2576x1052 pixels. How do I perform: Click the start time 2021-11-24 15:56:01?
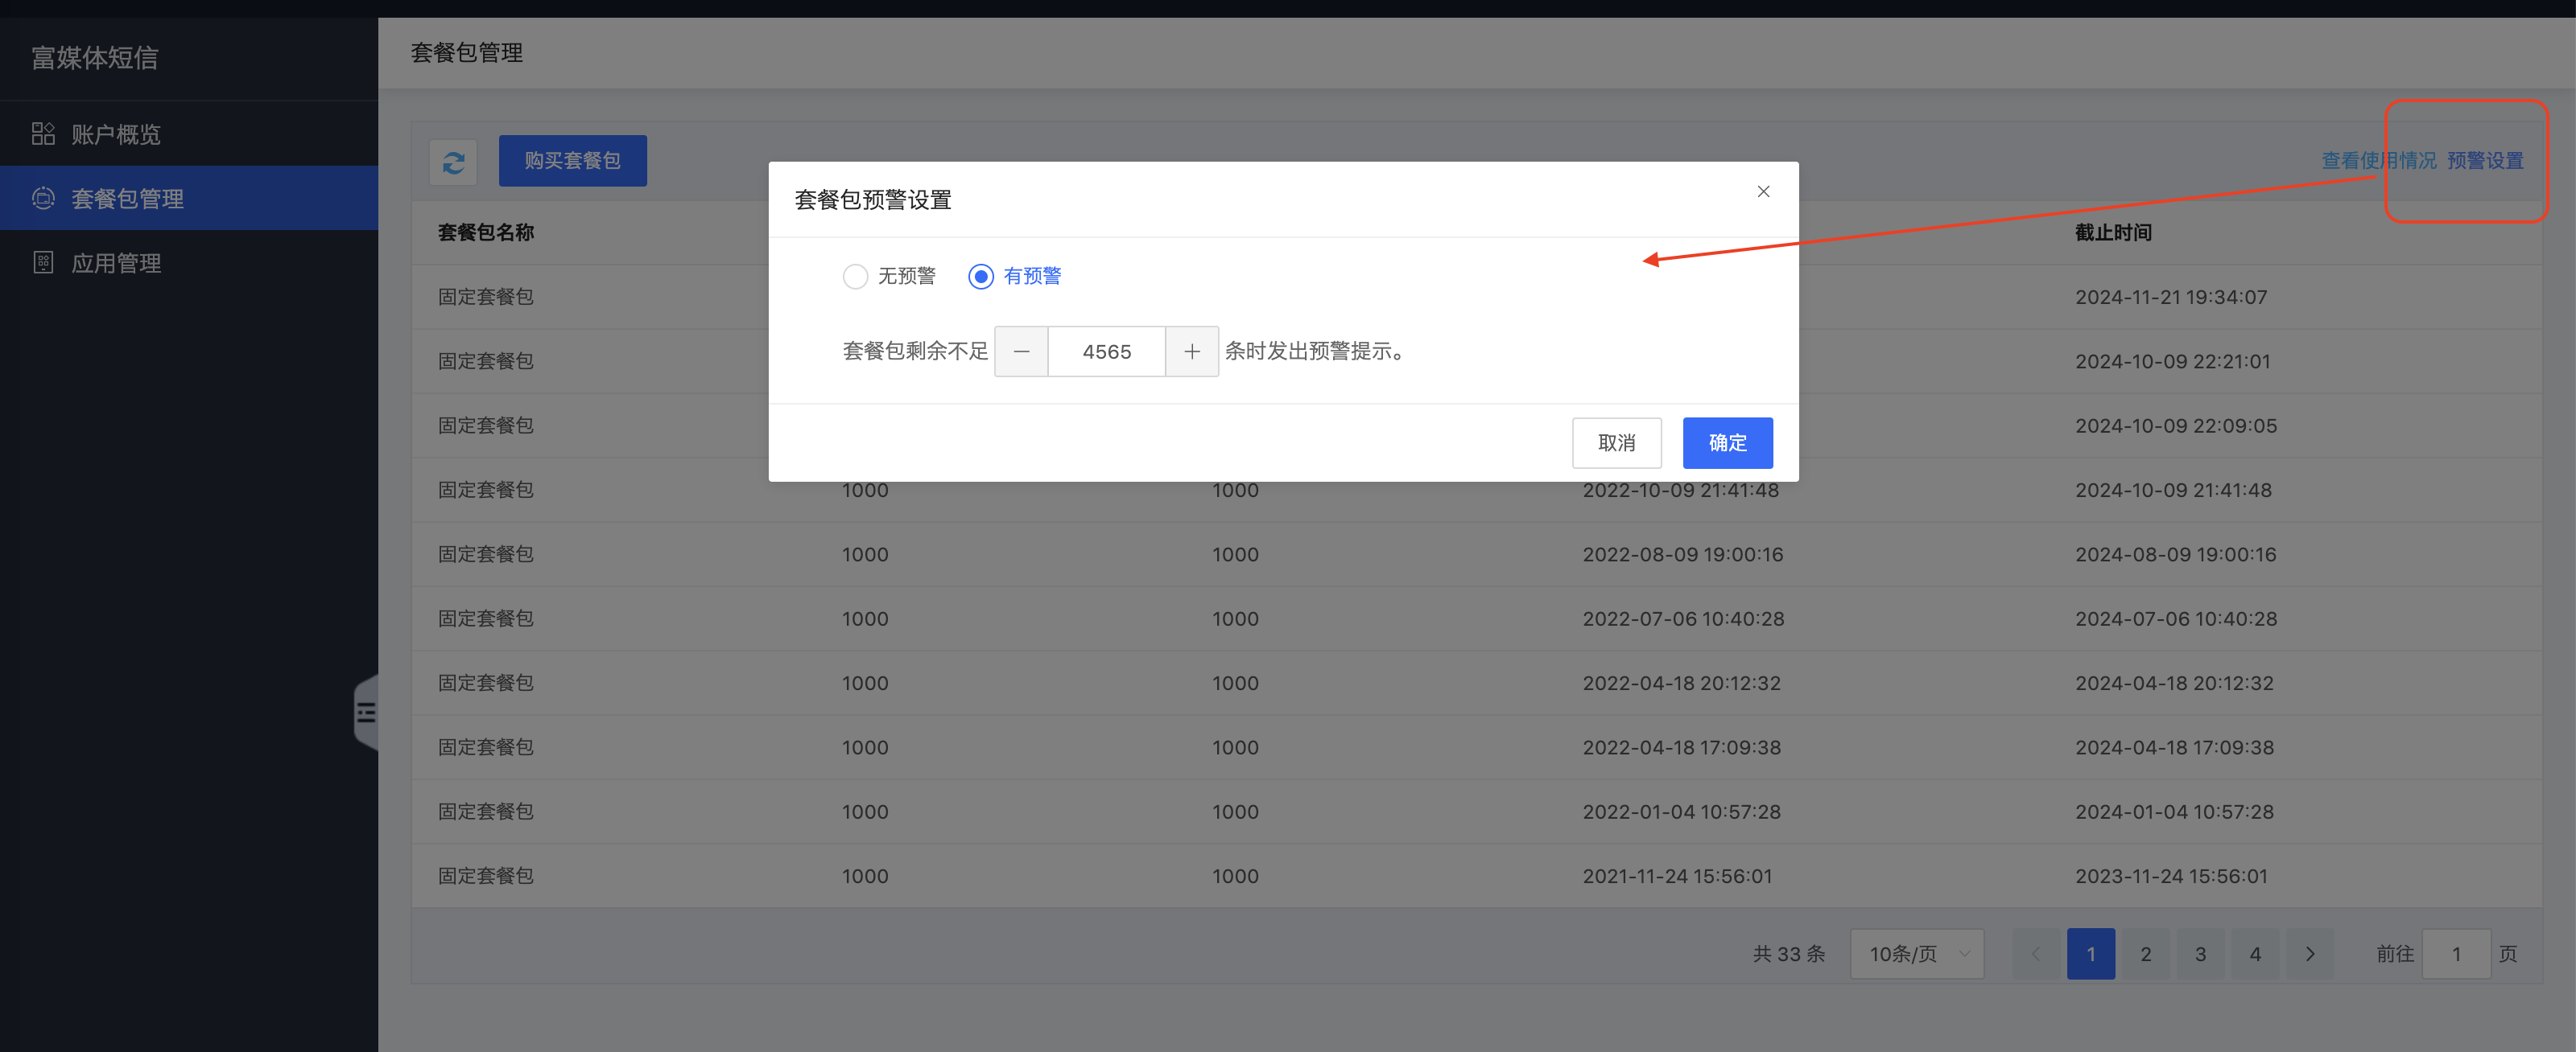pyautogui.click(x=1677, y=876)
